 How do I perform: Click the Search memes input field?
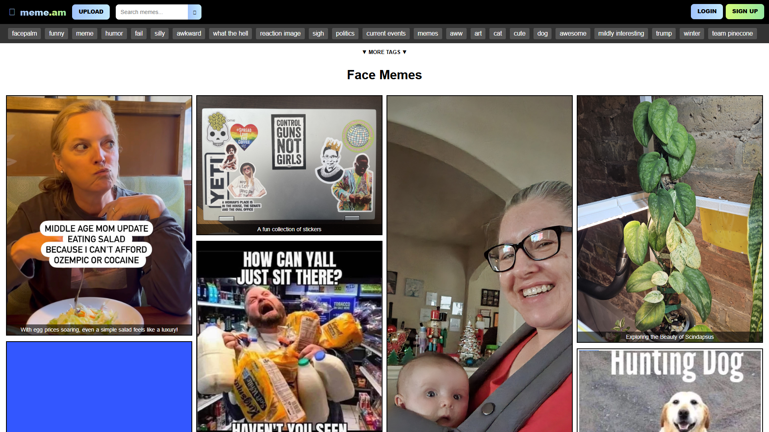[x=152, y=12]
